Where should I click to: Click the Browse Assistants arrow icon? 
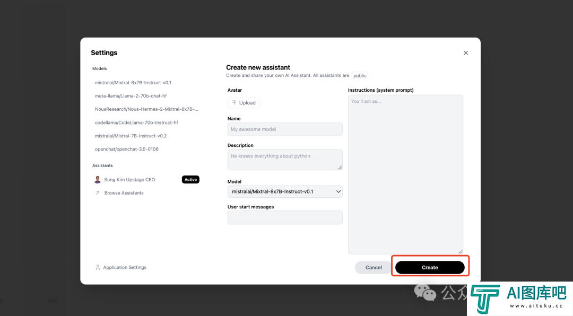coord(98,193)
